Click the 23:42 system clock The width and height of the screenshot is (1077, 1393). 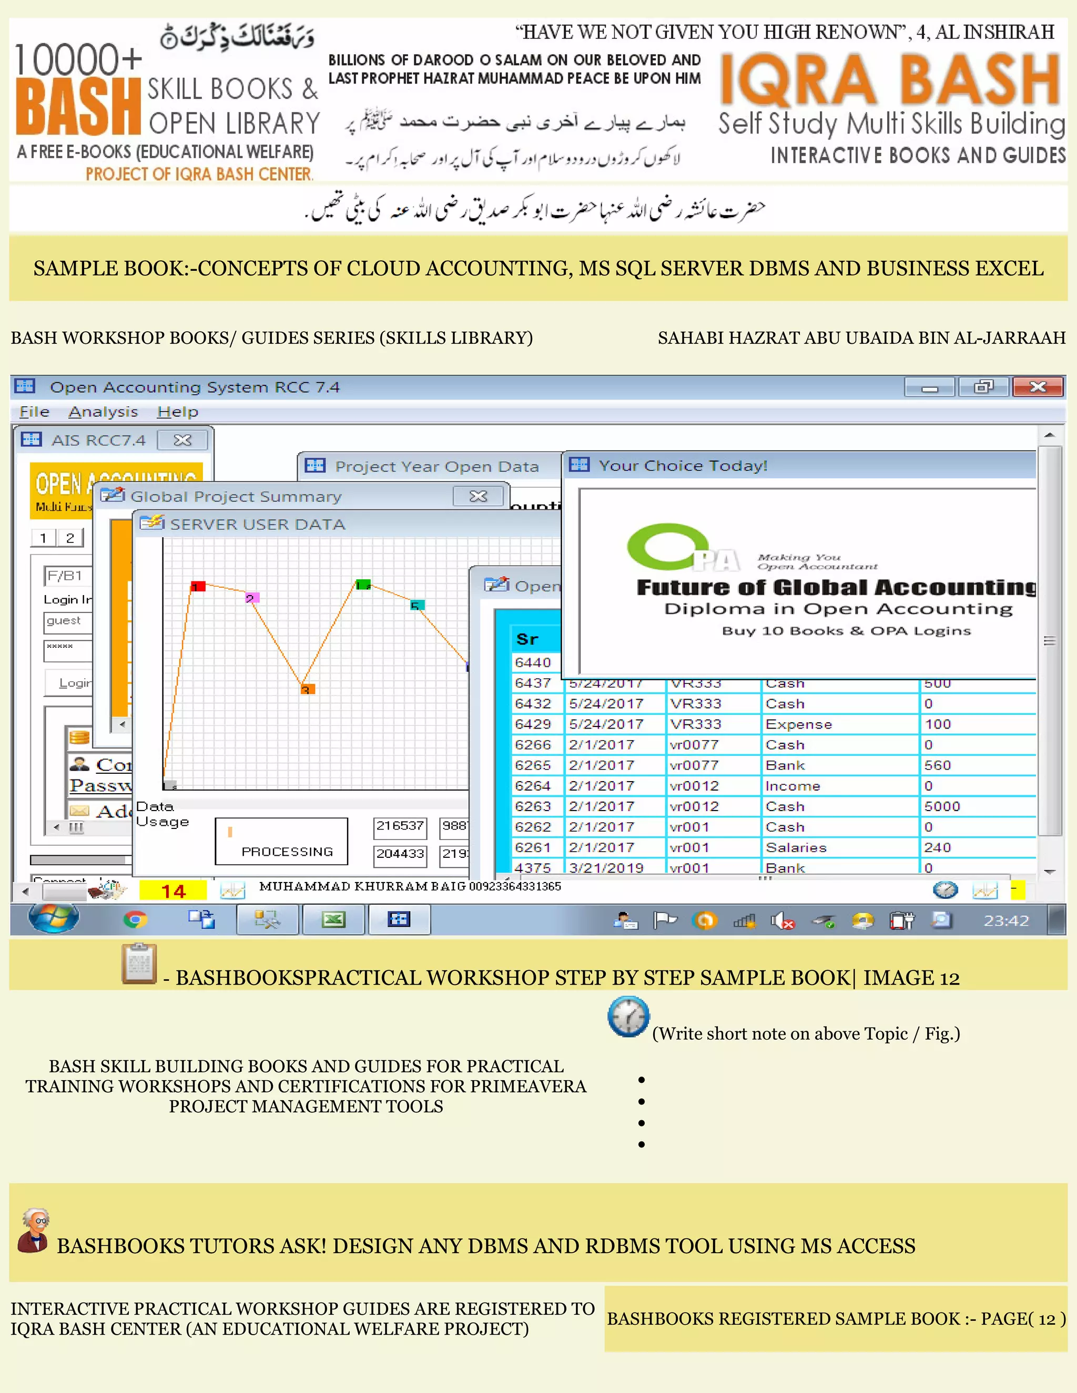click(x=1005, y=920)
